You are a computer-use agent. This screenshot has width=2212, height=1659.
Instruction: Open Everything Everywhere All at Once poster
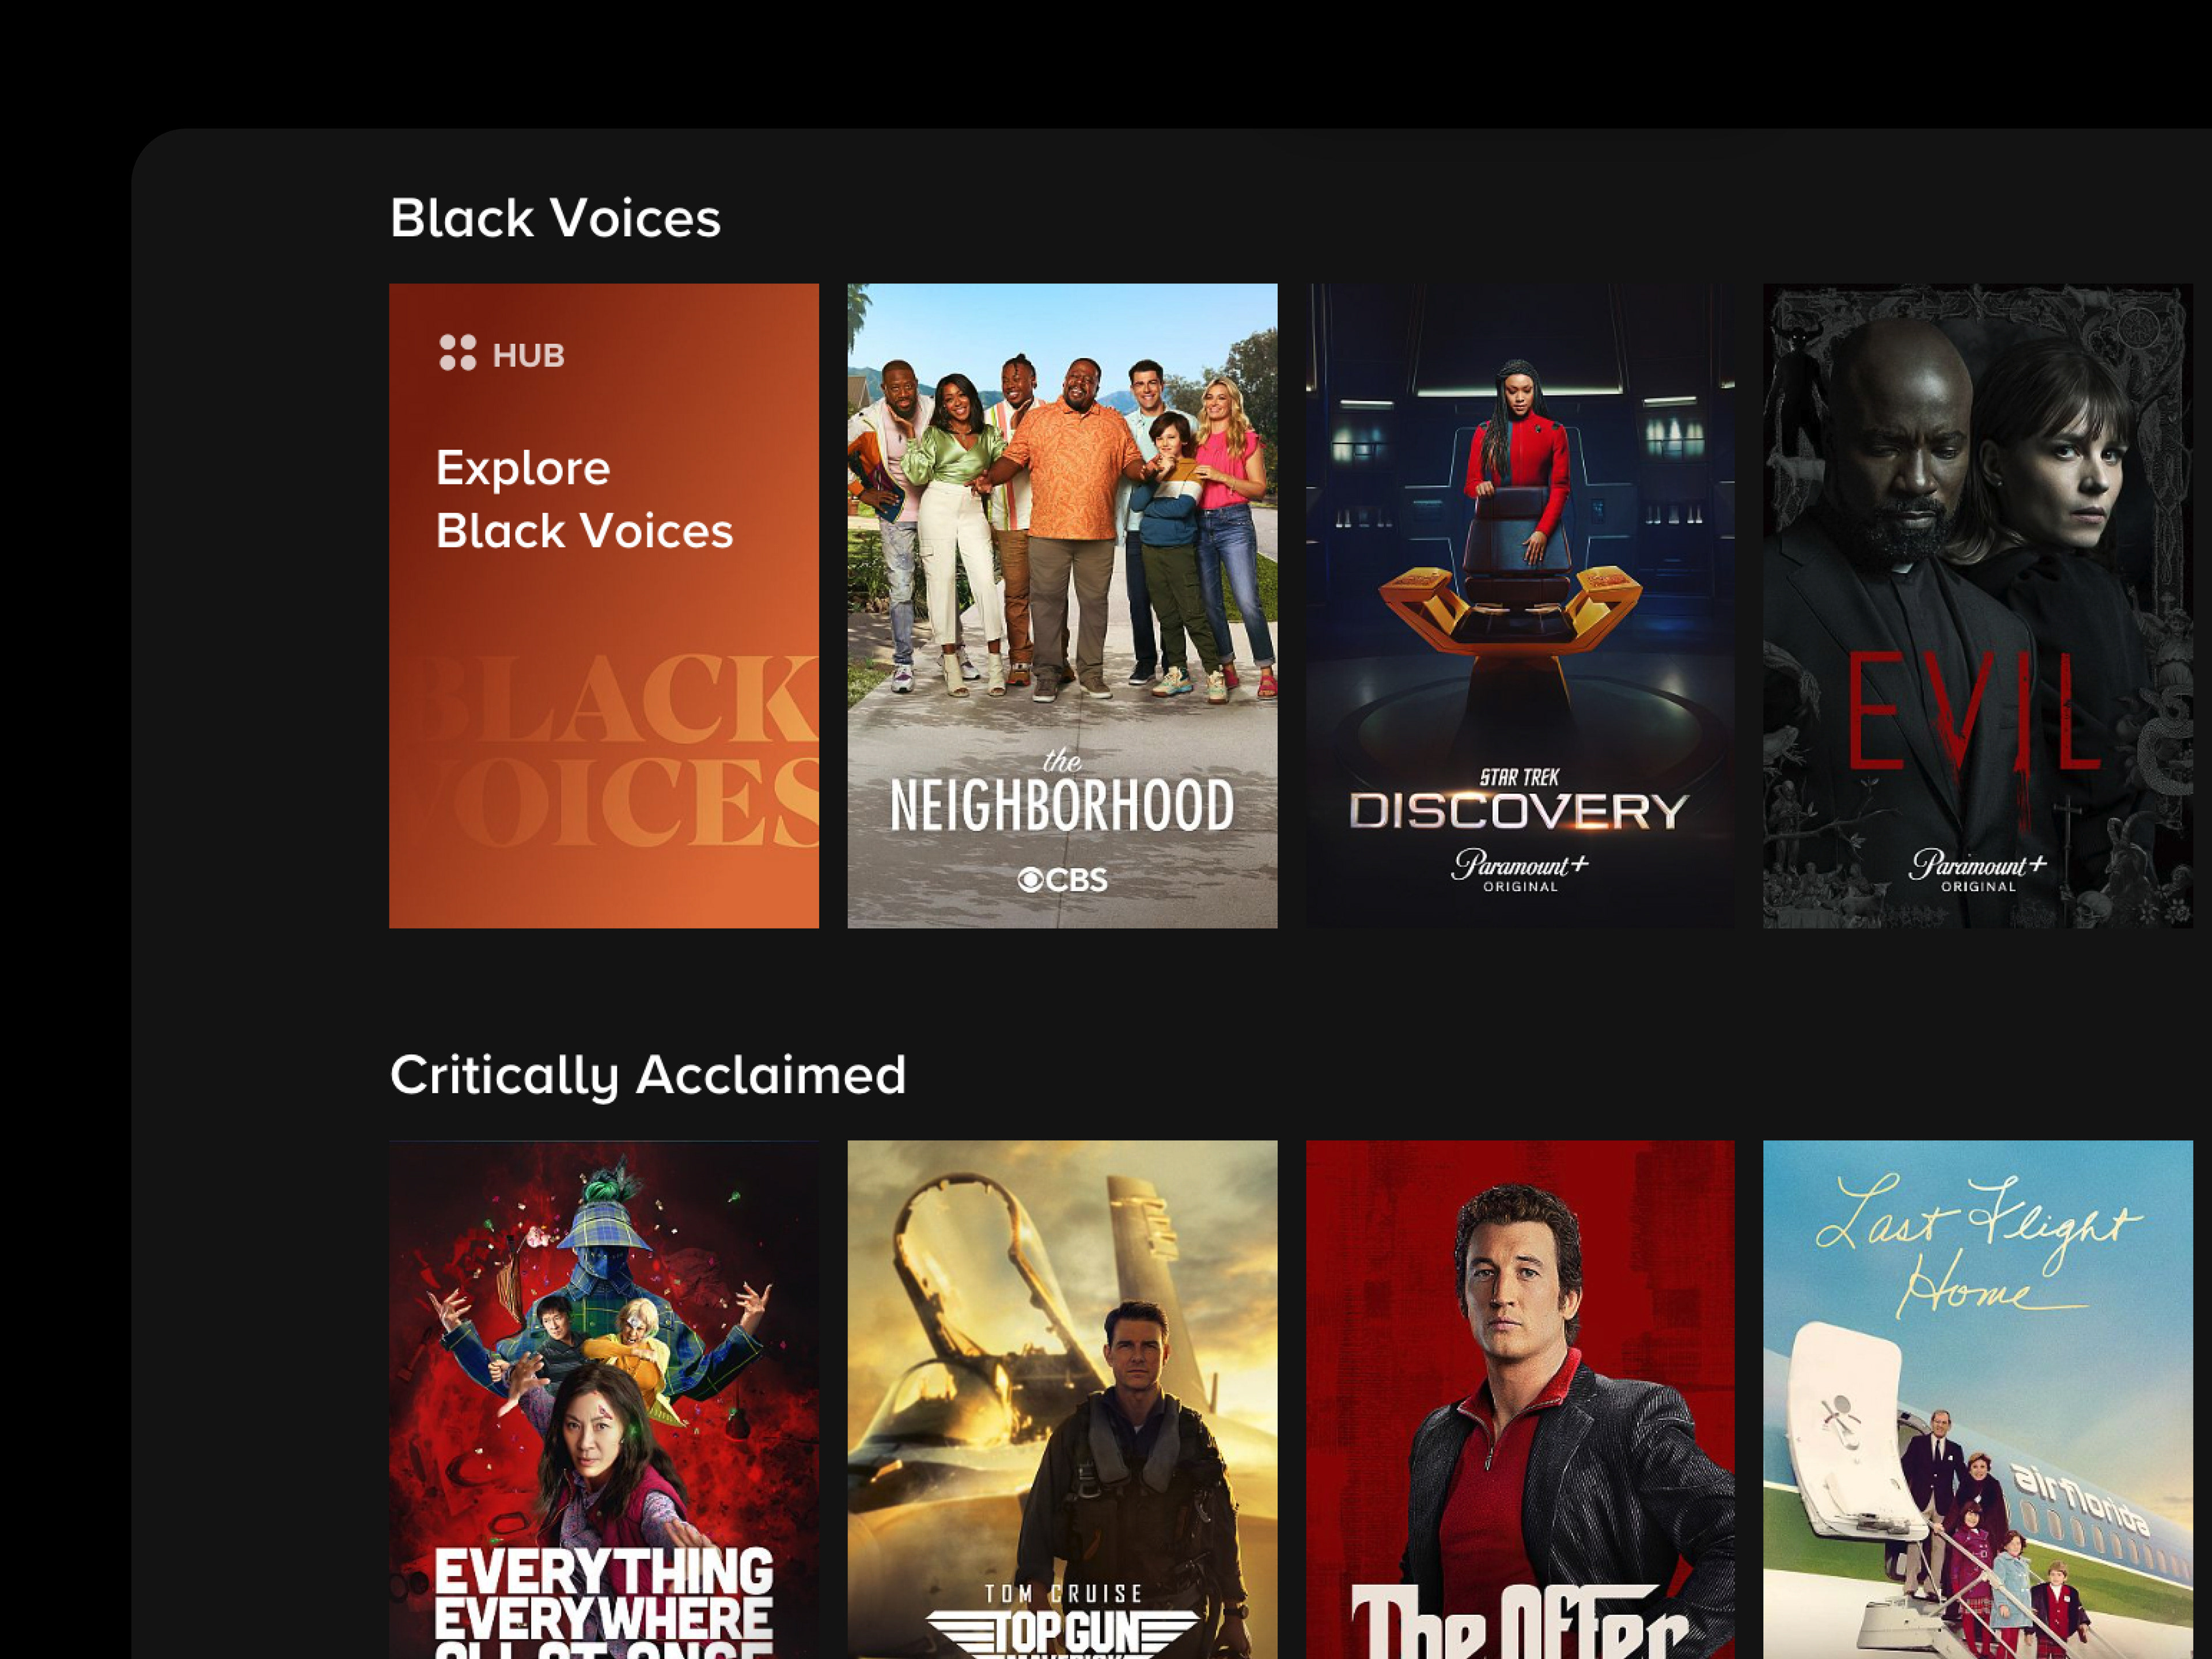tap(604, 1400)
